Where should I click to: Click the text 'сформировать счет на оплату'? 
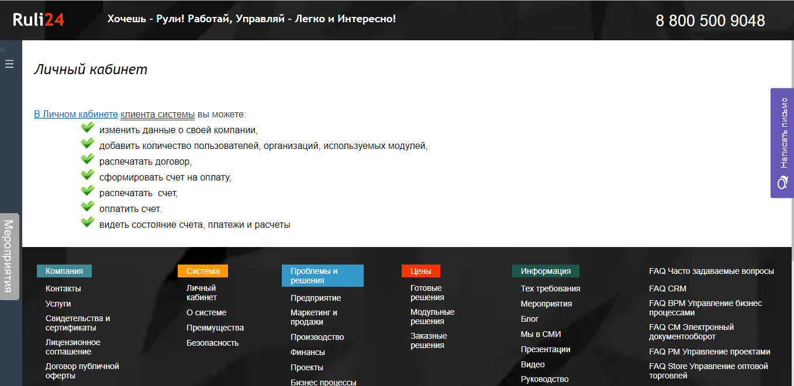[165, 177]
